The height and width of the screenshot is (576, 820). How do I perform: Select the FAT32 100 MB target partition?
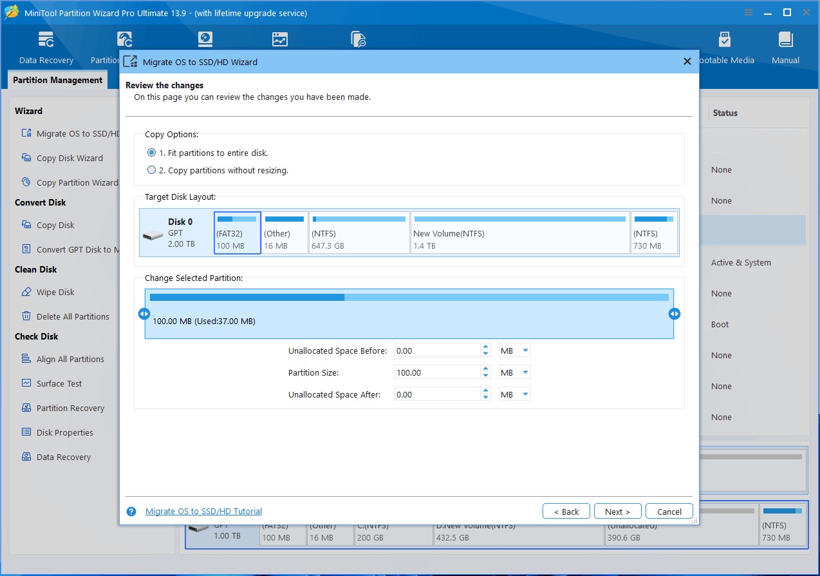tap(238, 233)
